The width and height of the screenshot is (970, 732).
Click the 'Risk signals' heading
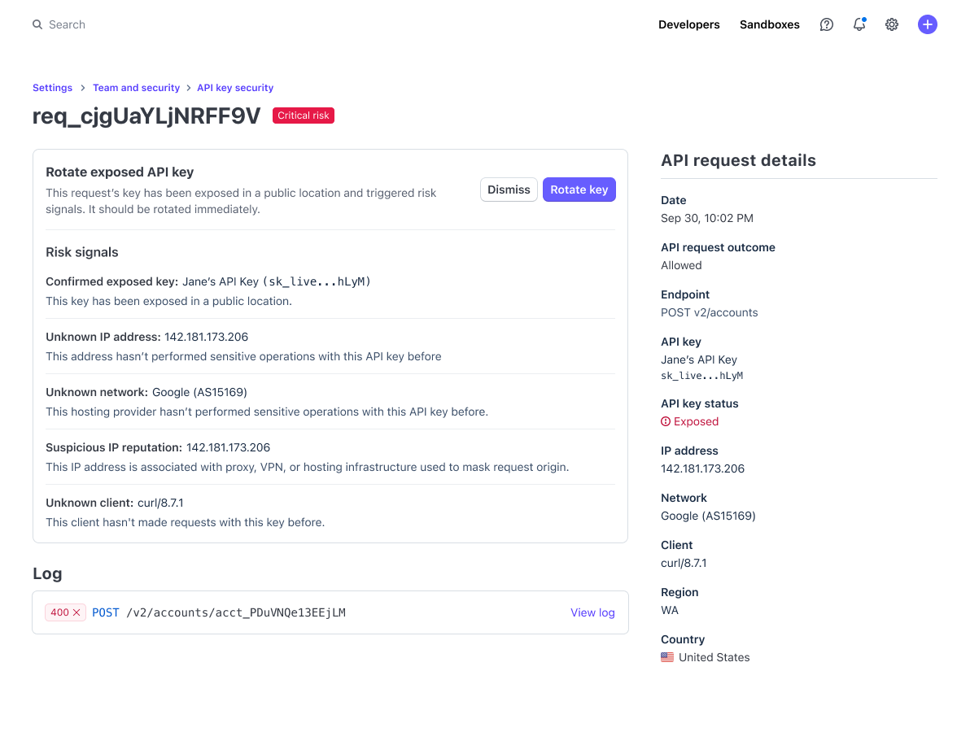coord(81,252)
